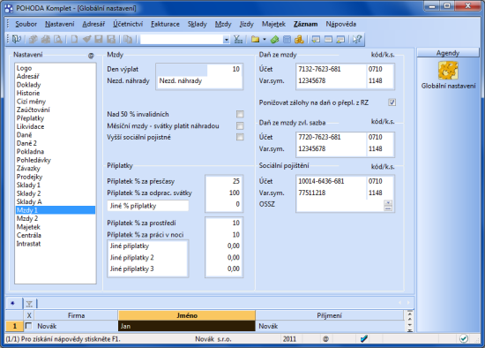Click the middle window layout icon
485x348 pixels.
tap(328, 39)
